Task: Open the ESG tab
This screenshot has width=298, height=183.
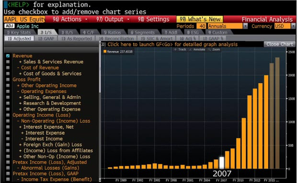Action: coord(193,32)
